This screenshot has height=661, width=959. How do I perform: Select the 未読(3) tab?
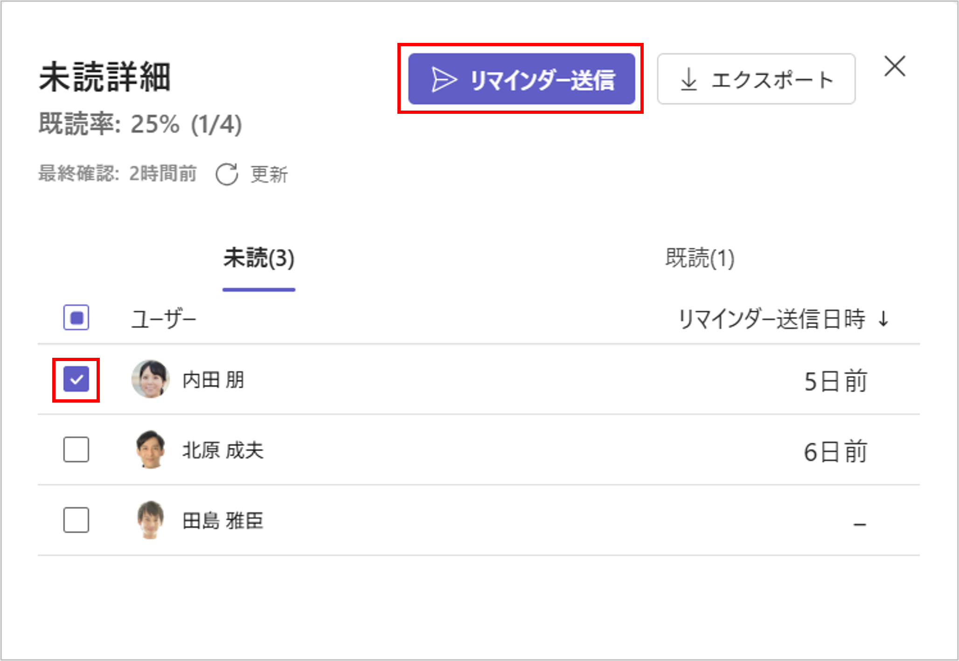(x=259, y=258)
